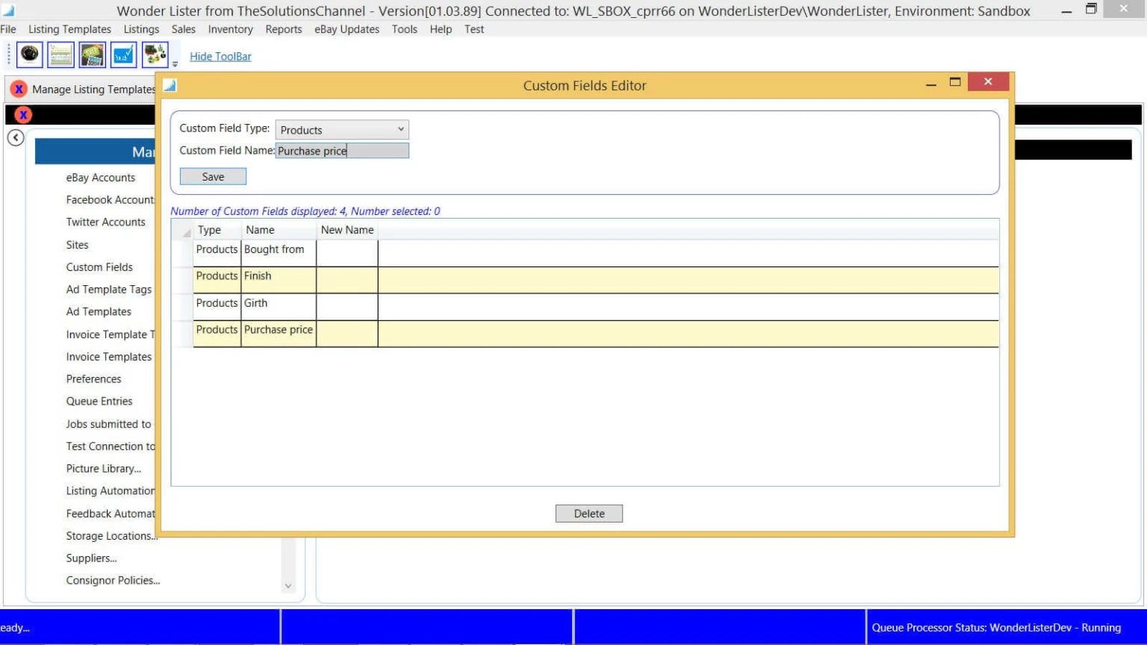Screen dimensions: 1147x645
Task: Click the Hide ToolBar link
Action: coord(220,56)
